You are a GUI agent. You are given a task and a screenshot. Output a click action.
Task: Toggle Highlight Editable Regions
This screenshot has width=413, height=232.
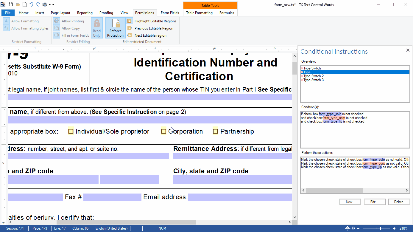point(152,21)
